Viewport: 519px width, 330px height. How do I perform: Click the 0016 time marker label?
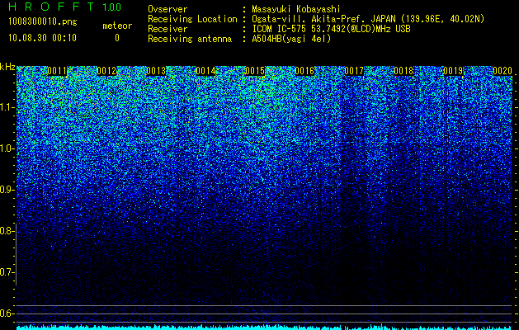tap(304, 71)
